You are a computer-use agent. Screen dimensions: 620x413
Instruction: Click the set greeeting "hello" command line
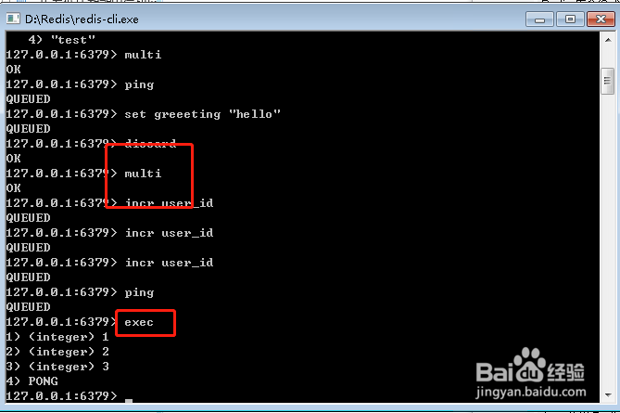click(x=143, y=114)
